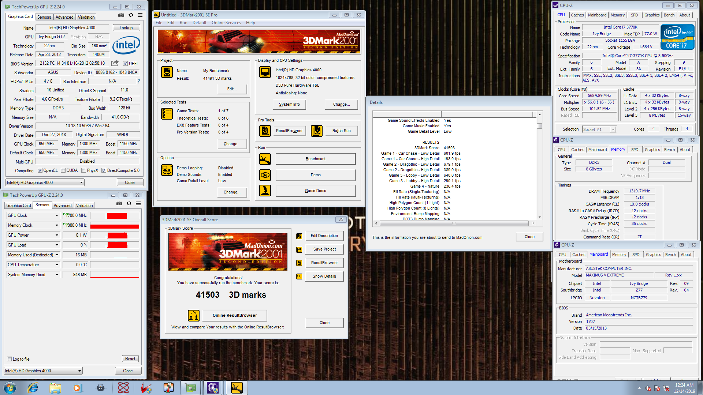The height and width of the screenshot is (395, 703).
Task: Open the SPD tab in CPU-Z Memory window
Action: (x=635, y=150)
